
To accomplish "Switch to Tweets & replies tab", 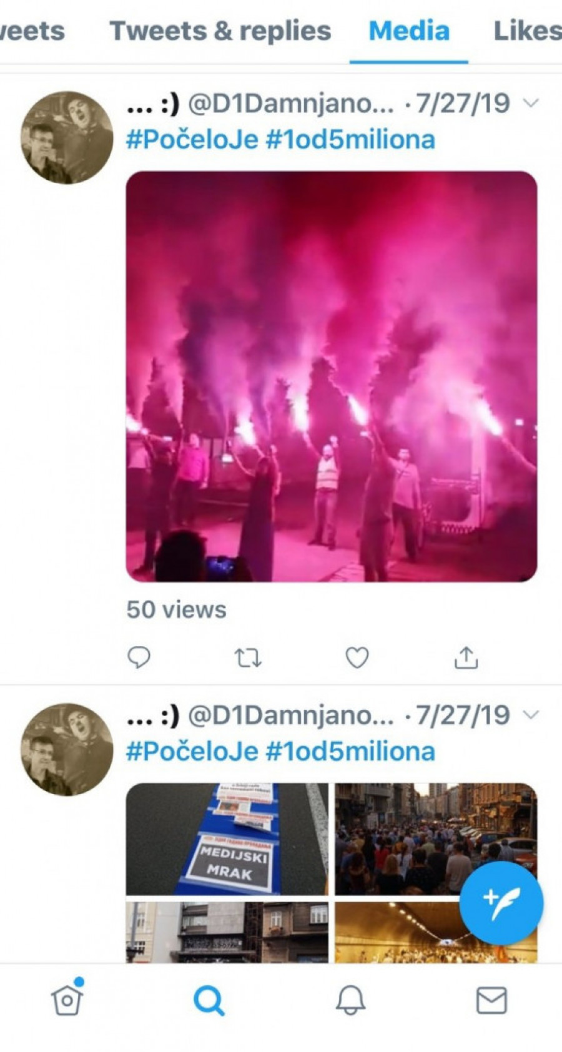I will [x=220, y=31].
